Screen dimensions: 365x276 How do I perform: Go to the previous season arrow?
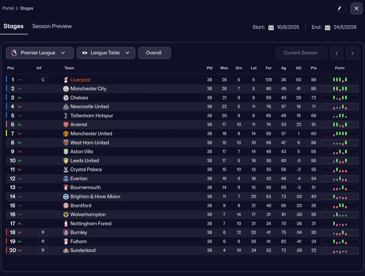pos(337,53)
